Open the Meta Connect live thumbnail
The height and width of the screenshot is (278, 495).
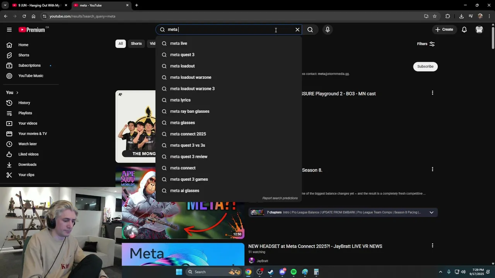click(183, 254)
